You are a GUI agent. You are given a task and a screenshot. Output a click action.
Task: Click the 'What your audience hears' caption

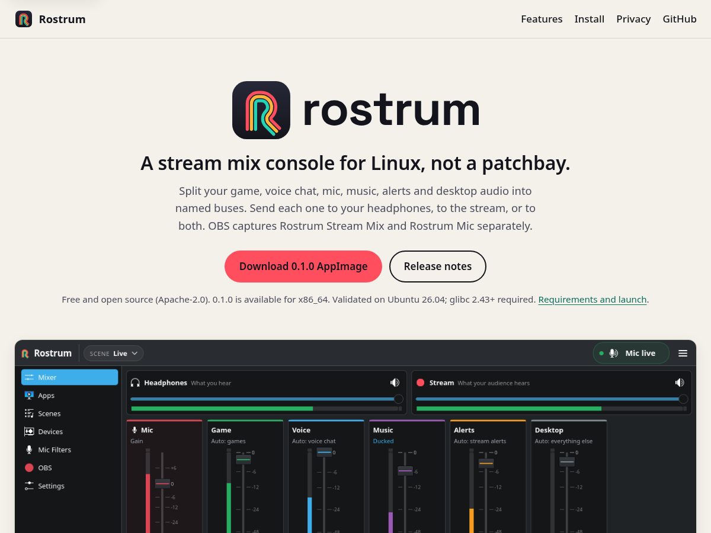point(494,383)
